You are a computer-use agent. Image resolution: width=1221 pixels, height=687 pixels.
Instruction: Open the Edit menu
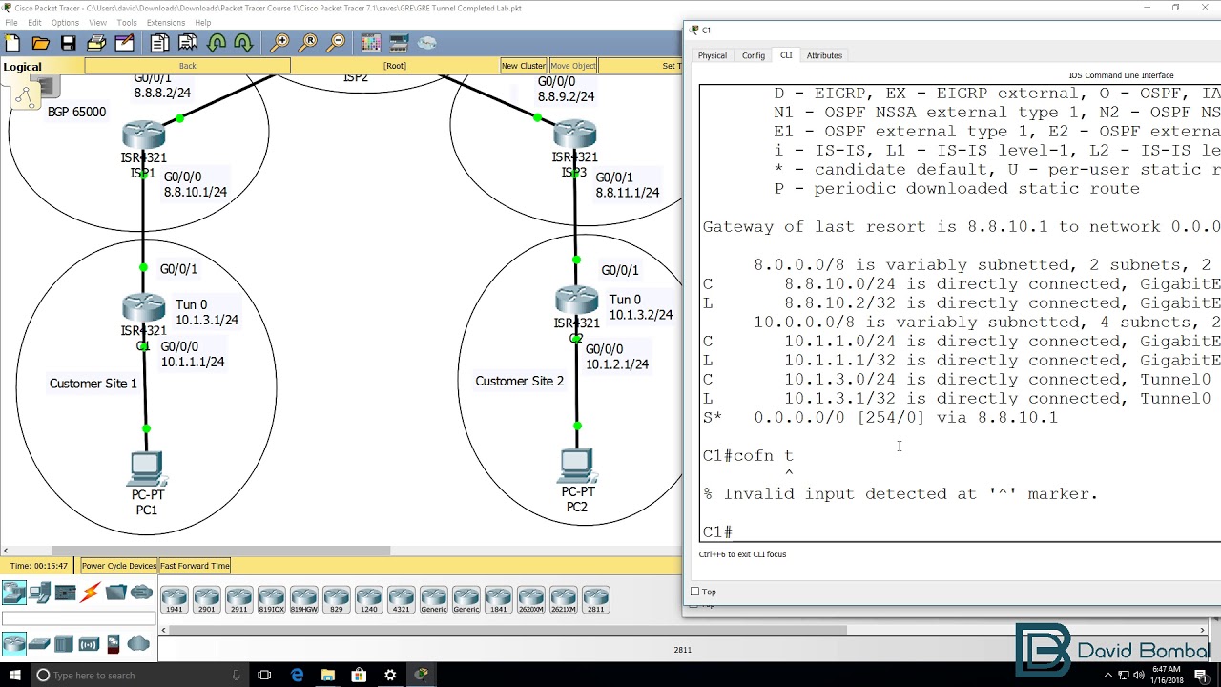pos(34,23)
